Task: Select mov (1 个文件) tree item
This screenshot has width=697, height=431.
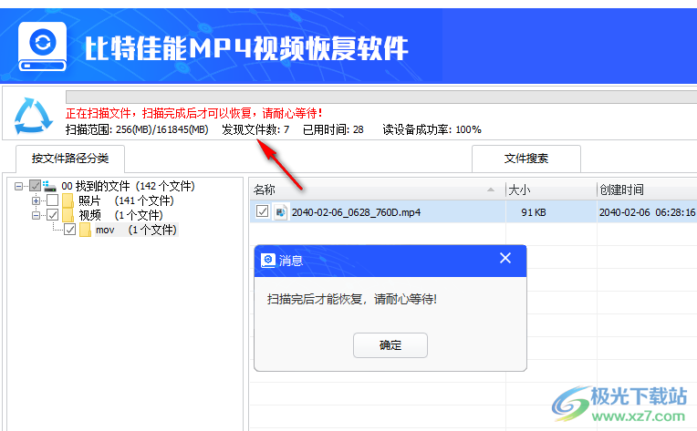Action: pos(136,230)
